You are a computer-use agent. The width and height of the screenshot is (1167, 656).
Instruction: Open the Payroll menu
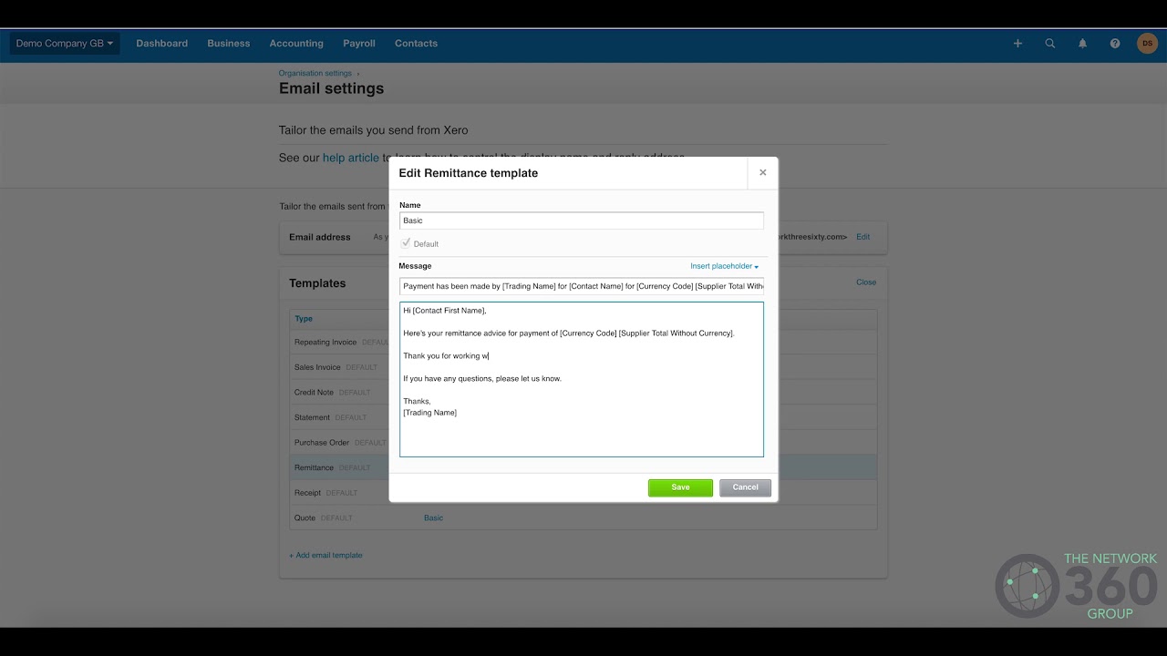click(359, 43)
